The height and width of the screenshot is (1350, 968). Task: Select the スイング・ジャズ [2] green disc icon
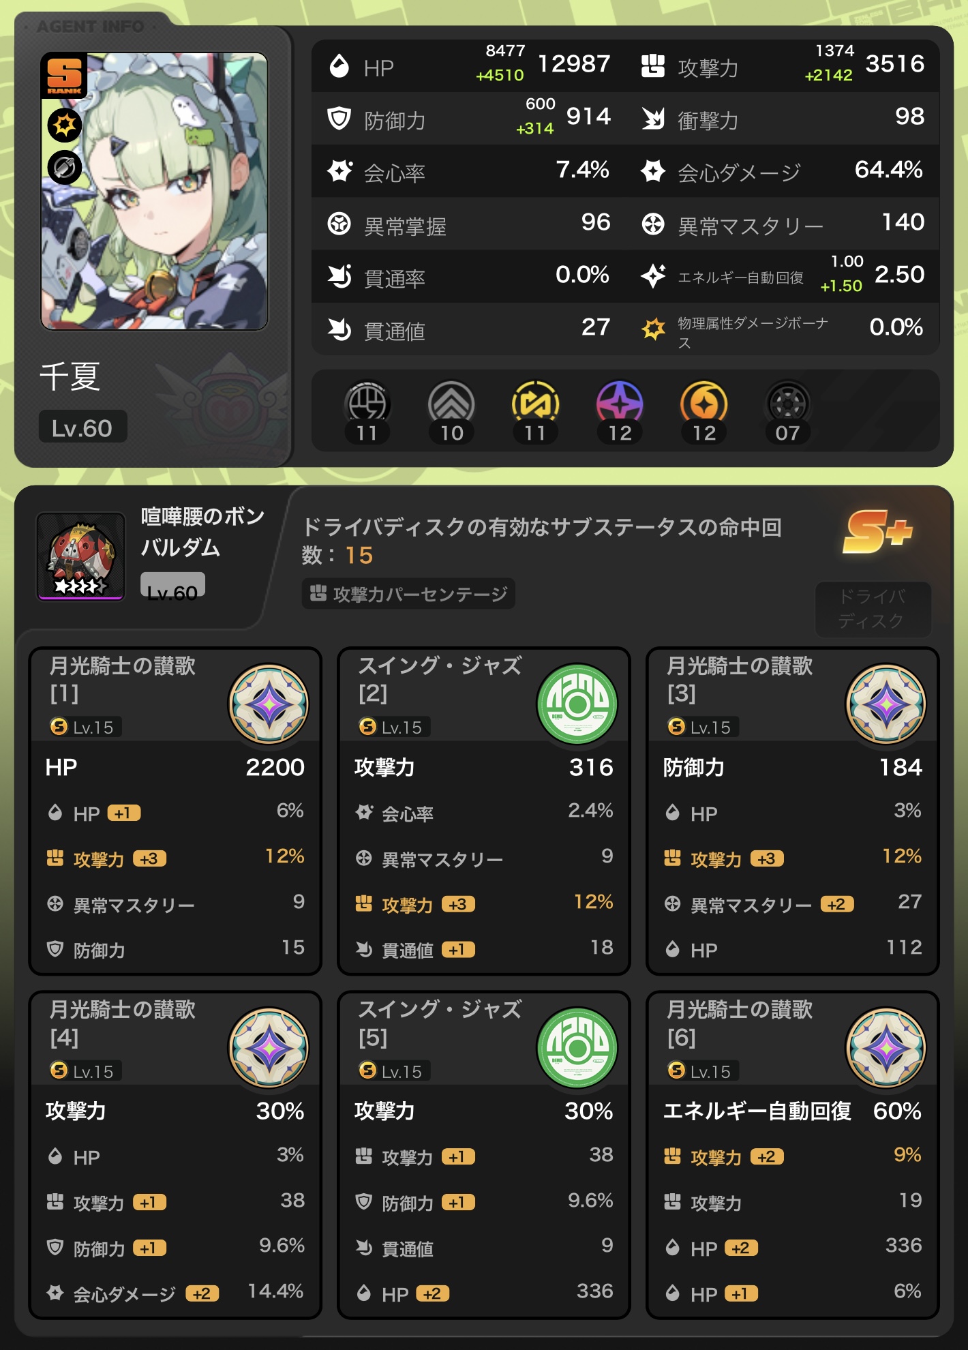click(577, 704)
